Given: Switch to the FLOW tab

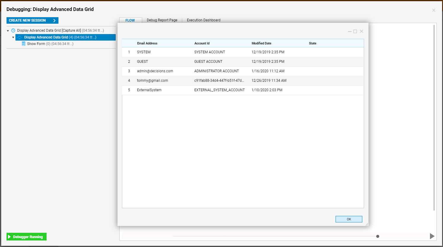Looking at the screenshot, I should click(x=130, y=20).
